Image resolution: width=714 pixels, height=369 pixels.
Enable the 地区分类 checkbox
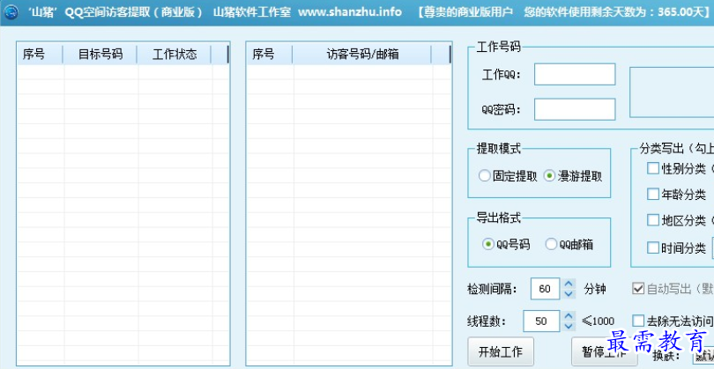653,220
